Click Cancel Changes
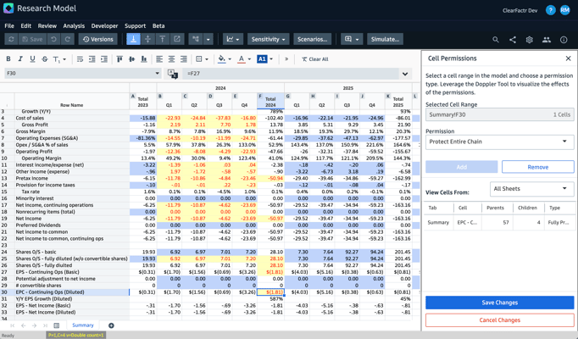Image resolution: width=578 pixels, height=339 pixels. pyautogui.click(x=499, y=320)
